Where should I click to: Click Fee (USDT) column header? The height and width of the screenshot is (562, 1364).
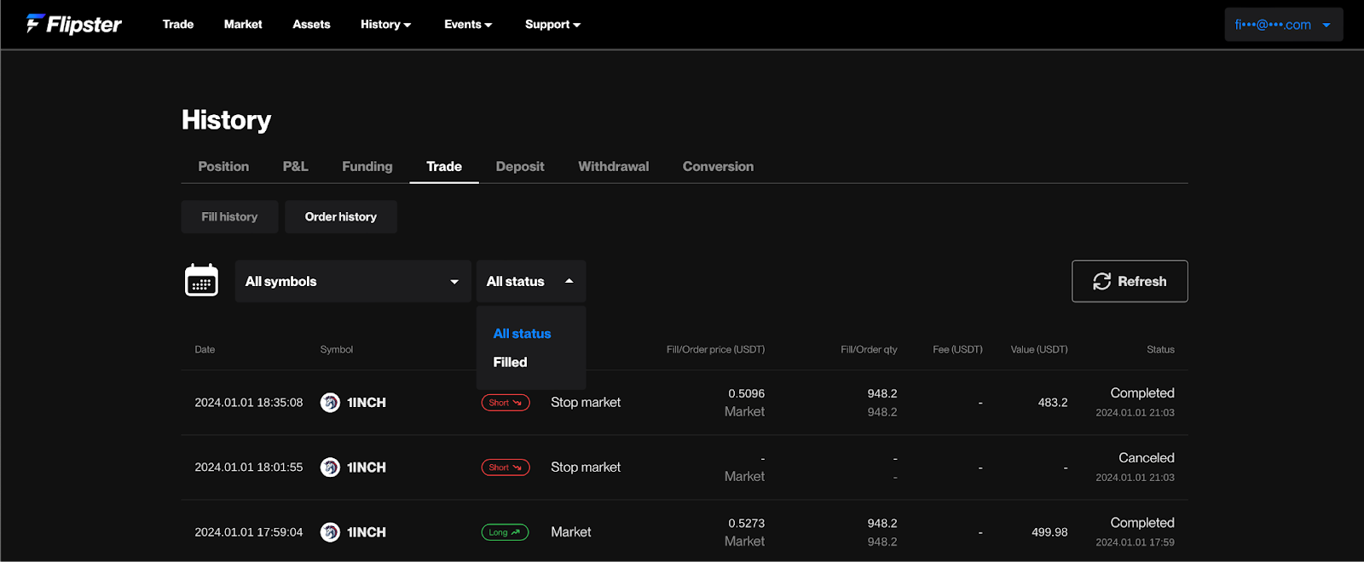click(957, 349)
